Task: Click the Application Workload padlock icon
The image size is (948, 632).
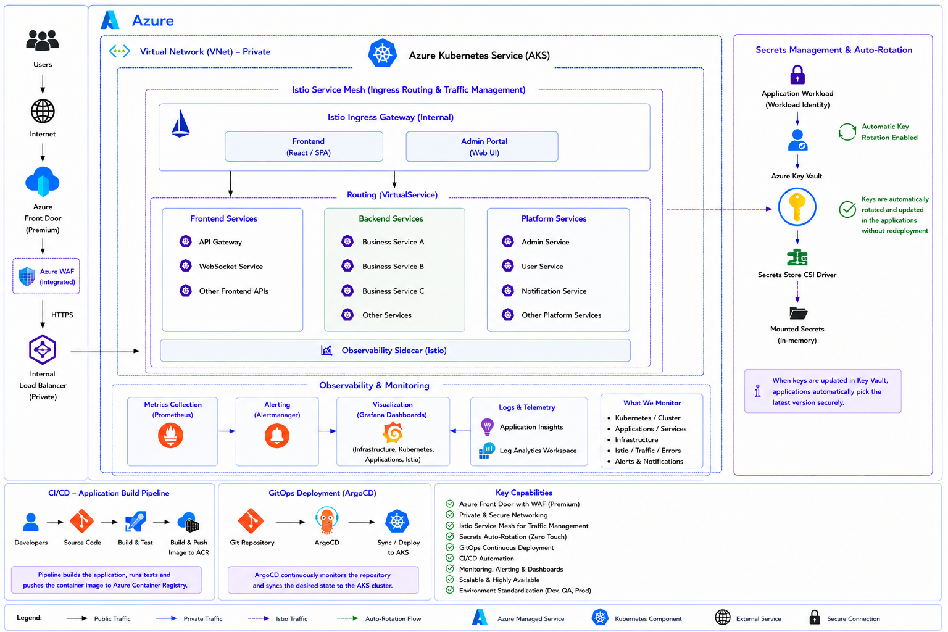Action: pyautogui.click(x=797, y=75)
